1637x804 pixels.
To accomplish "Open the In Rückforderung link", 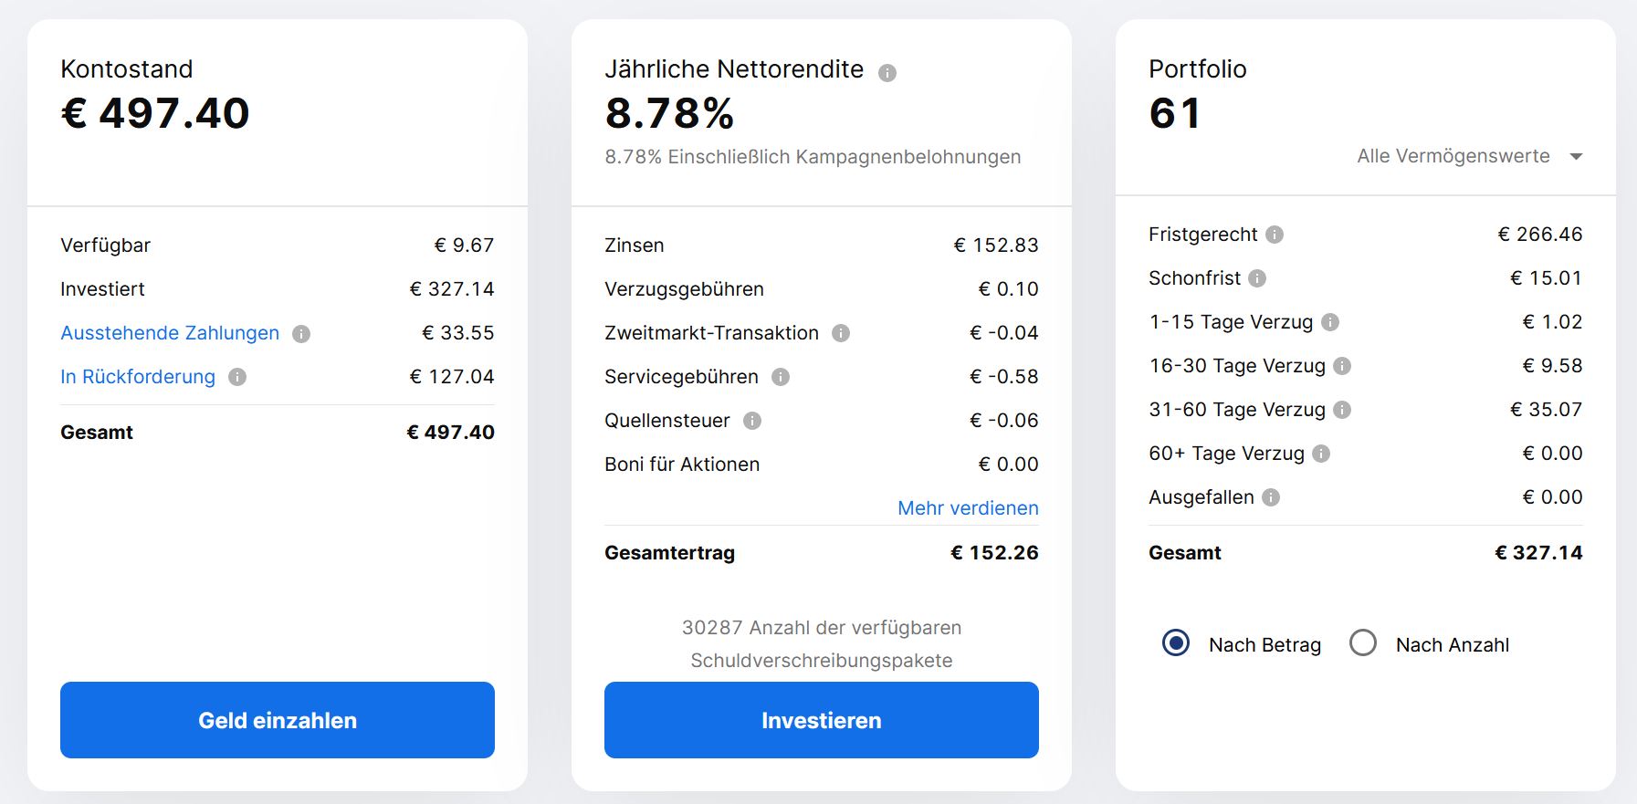I will click(138, 377).
